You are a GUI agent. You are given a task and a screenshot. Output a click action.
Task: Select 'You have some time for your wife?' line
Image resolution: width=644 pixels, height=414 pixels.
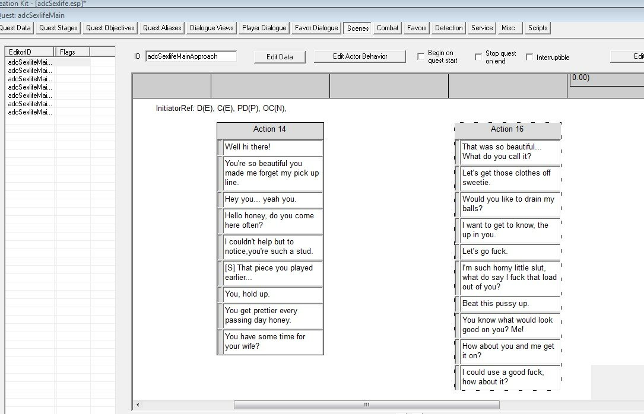click(x=272, y=342)
